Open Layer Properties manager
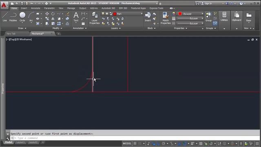The width and height of the screenshot is (261, 147). 95,18
